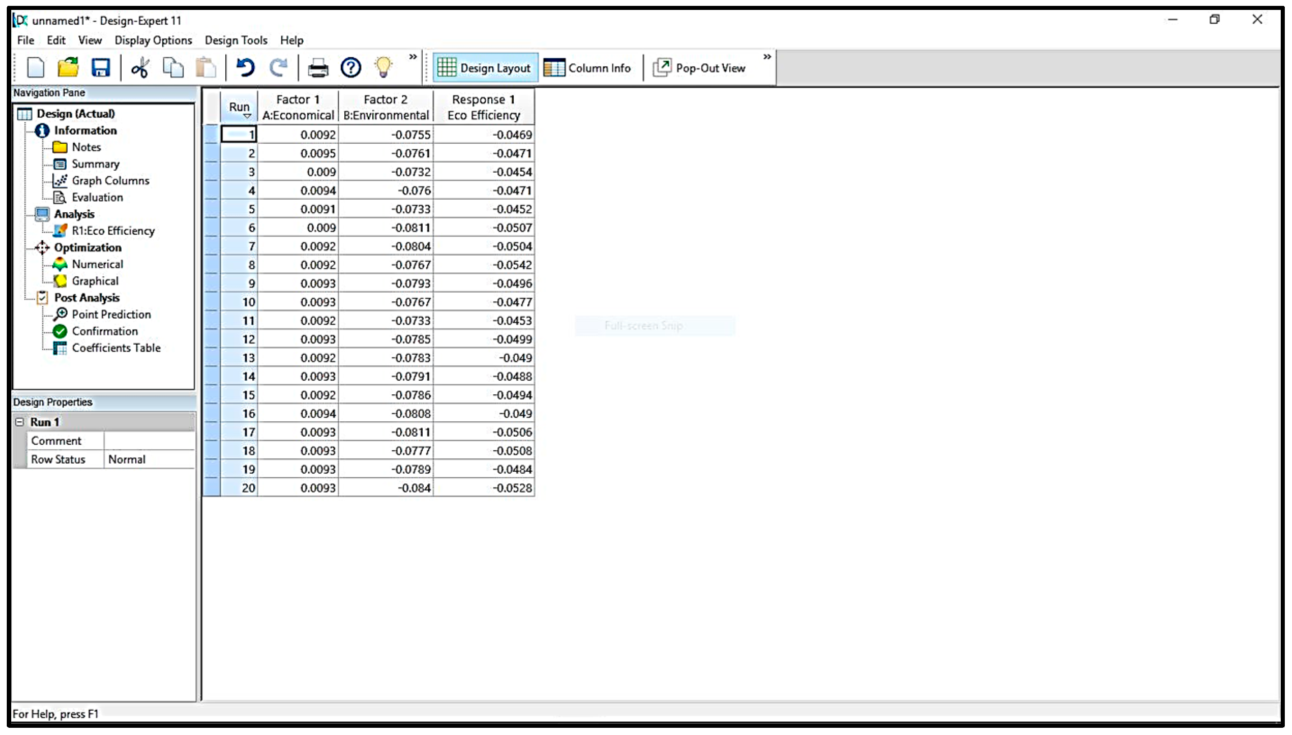
Task: Open Help question mark icon
Action: [x=351, y=68]
